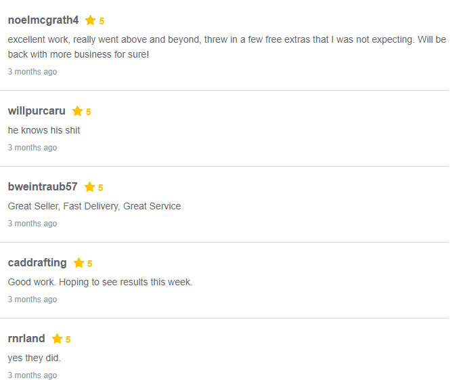Select the "yes they did." review text
This screenshot has height=391, width=461.
(35, 358)
